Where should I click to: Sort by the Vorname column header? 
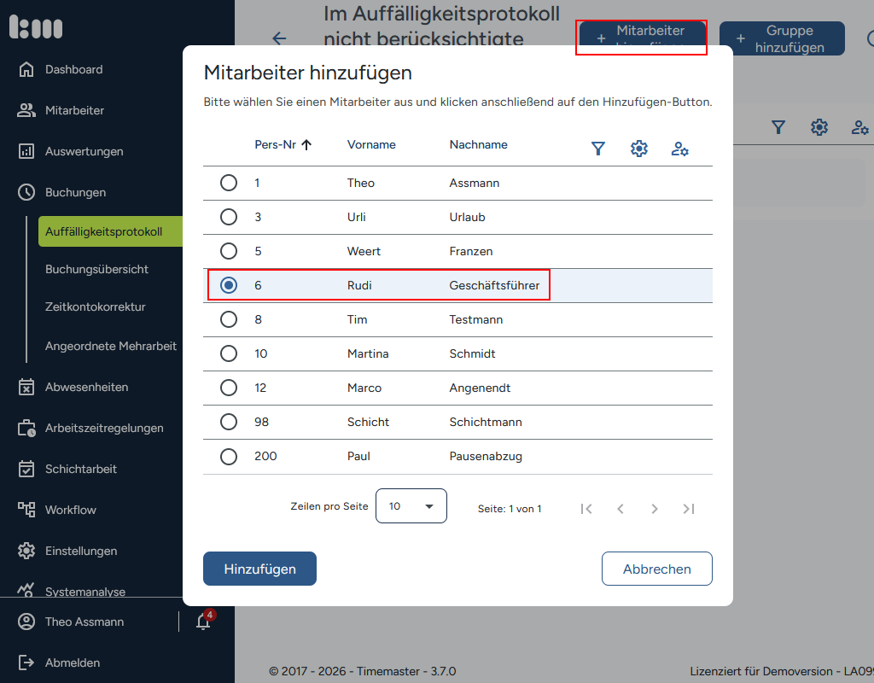pos(371,144)
